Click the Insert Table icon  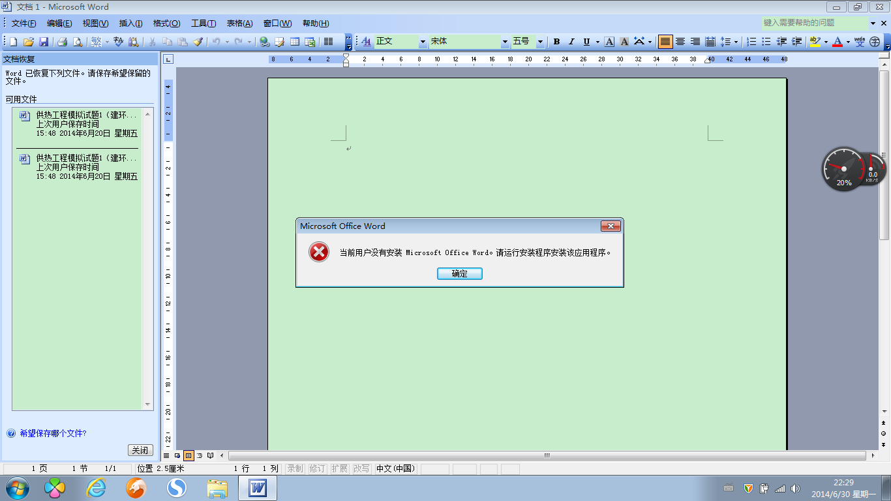point(295,42)
